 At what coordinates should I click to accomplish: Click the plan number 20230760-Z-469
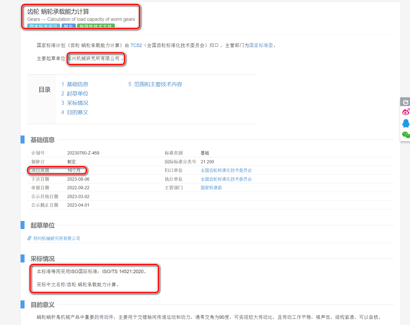click(x=83, y=153)
